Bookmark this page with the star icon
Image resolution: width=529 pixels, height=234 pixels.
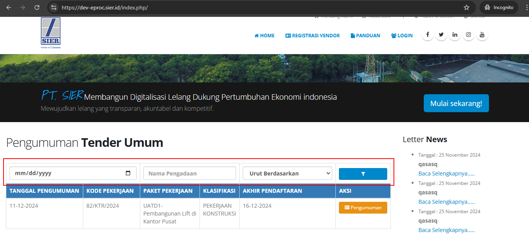click(467, 7)
